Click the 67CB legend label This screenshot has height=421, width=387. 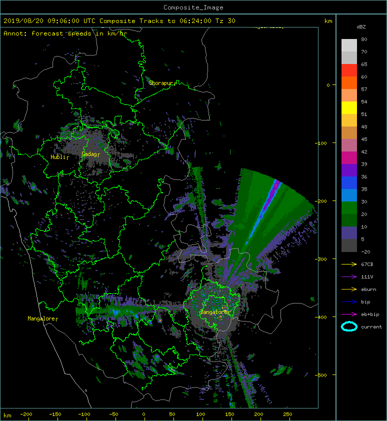click(367, 264)
